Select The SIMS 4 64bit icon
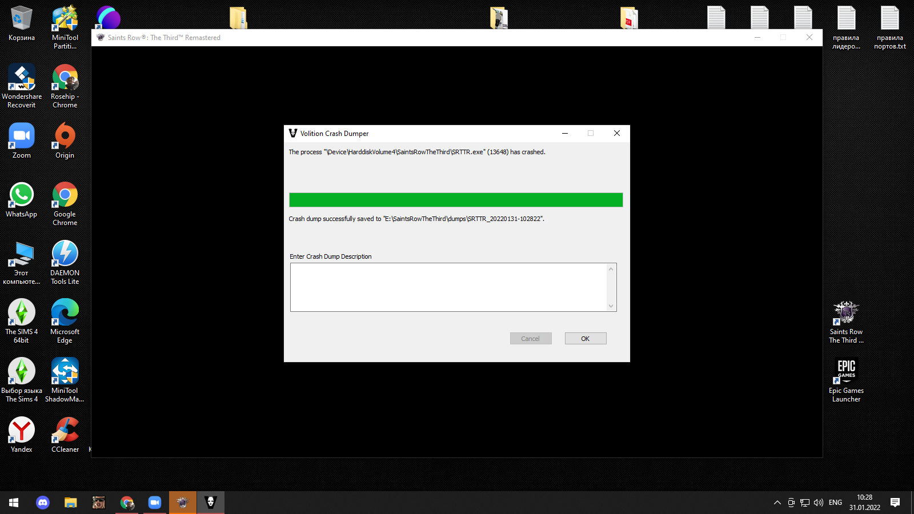 (x=22, y=322)
